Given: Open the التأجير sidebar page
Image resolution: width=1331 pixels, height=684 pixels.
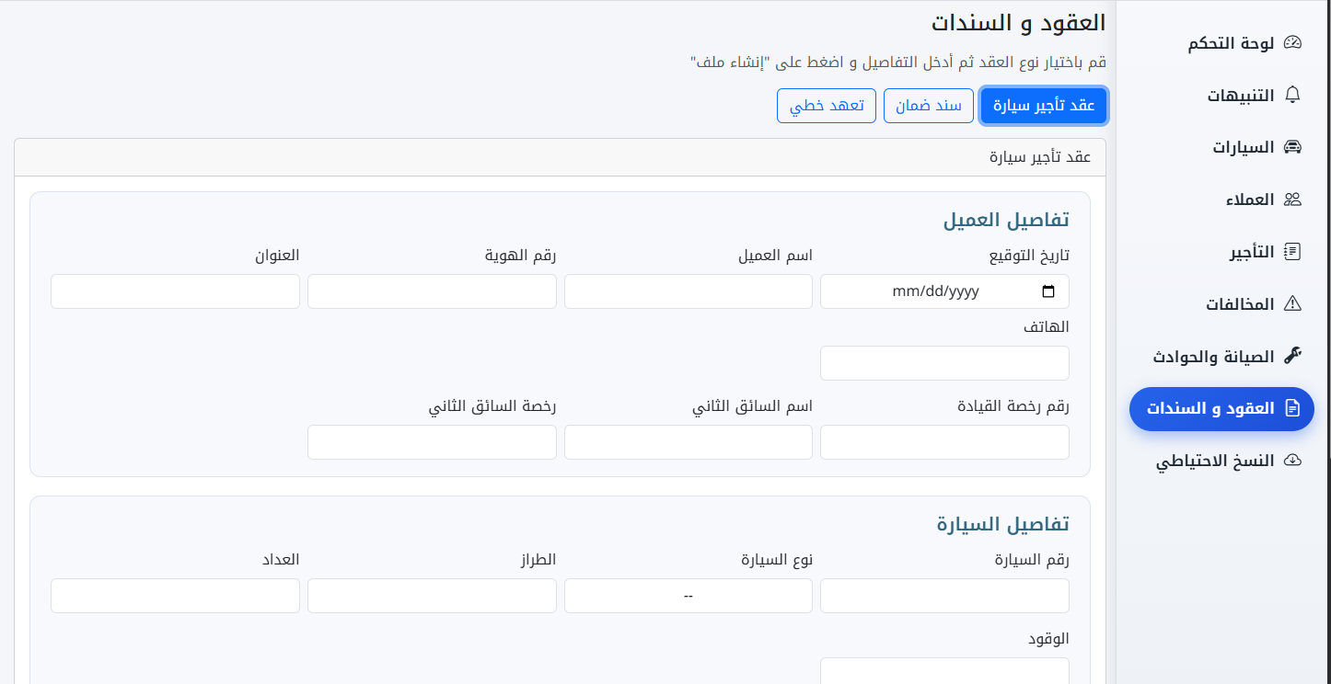Looking at the screenshot, I should click(1221, 252).
